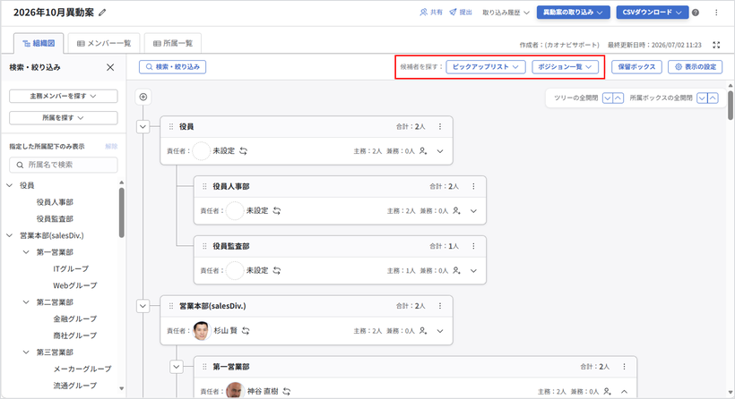735x399 pixels.
Task: Expand member list of 営業本部(salesDiv.) box
Action: click(440, 331)
